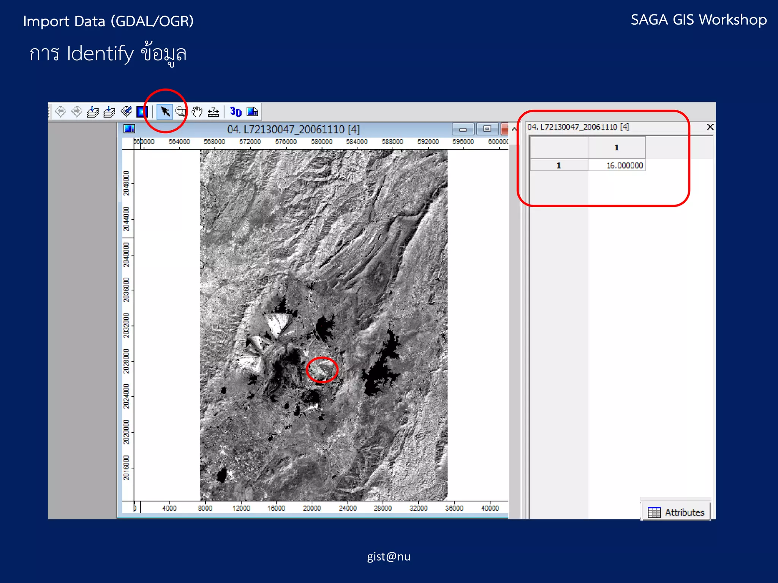Viewport: 778px width, 583px height.
Task: Click the attributes panel title 04. L72130047_20061110 [4]
Action: coord(578,127)
